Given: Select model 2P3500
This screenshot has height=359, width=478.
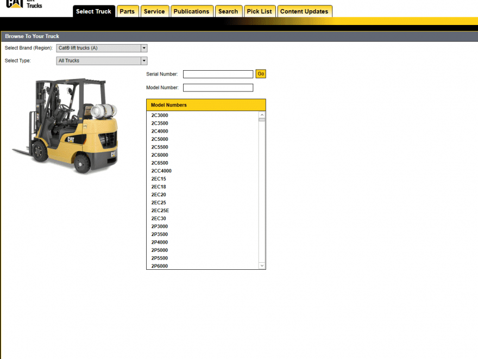Looking at the screenshot, I should 160,234.
